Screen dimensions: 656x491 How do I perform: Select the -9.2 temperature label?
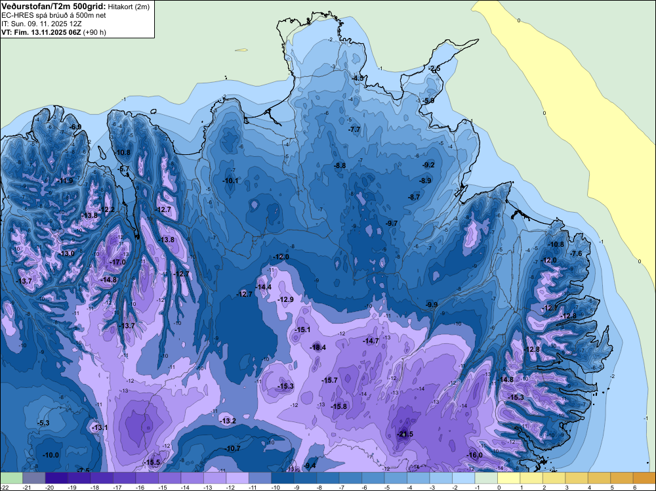tap(428, 165)
